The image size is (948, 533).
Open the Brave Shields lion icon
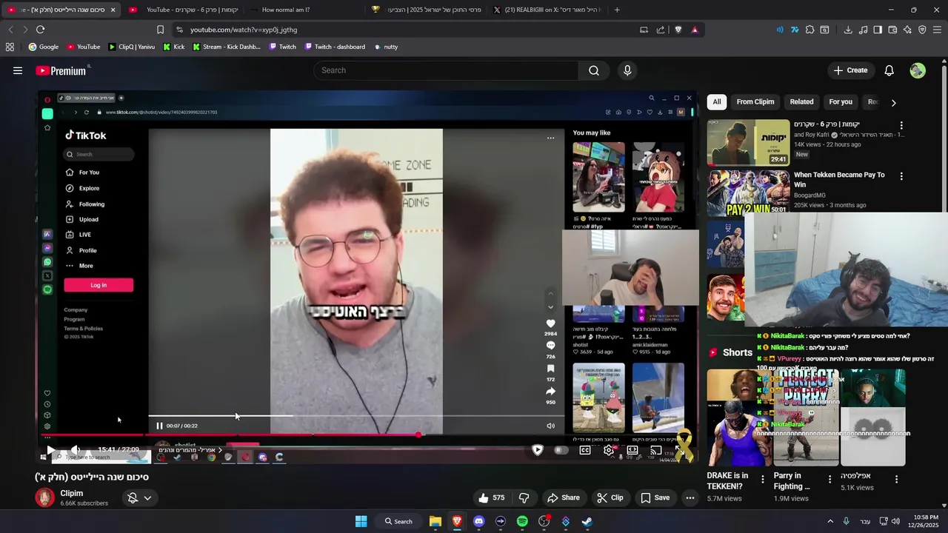click(x=678, y=30)
